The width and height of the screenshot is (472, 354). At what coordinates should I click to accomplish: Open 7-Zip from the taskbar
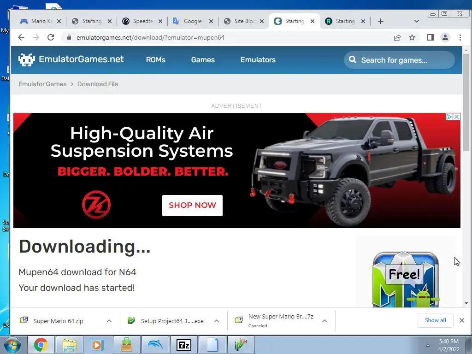tap(183, 345)
